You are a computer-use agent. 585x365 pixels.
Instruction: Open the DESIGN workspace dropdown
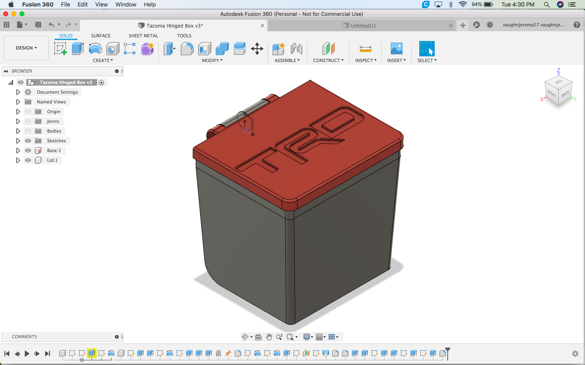[x=26, y=48]
